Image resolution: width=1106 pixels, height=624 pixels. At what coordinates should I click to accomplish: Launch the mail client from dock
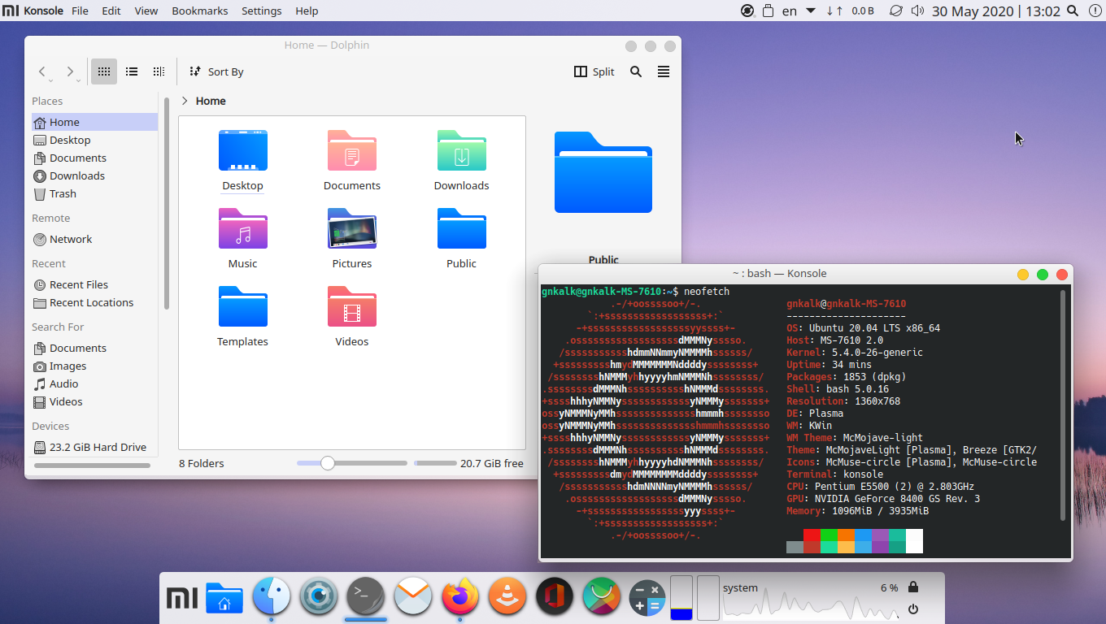click(412, 598)
